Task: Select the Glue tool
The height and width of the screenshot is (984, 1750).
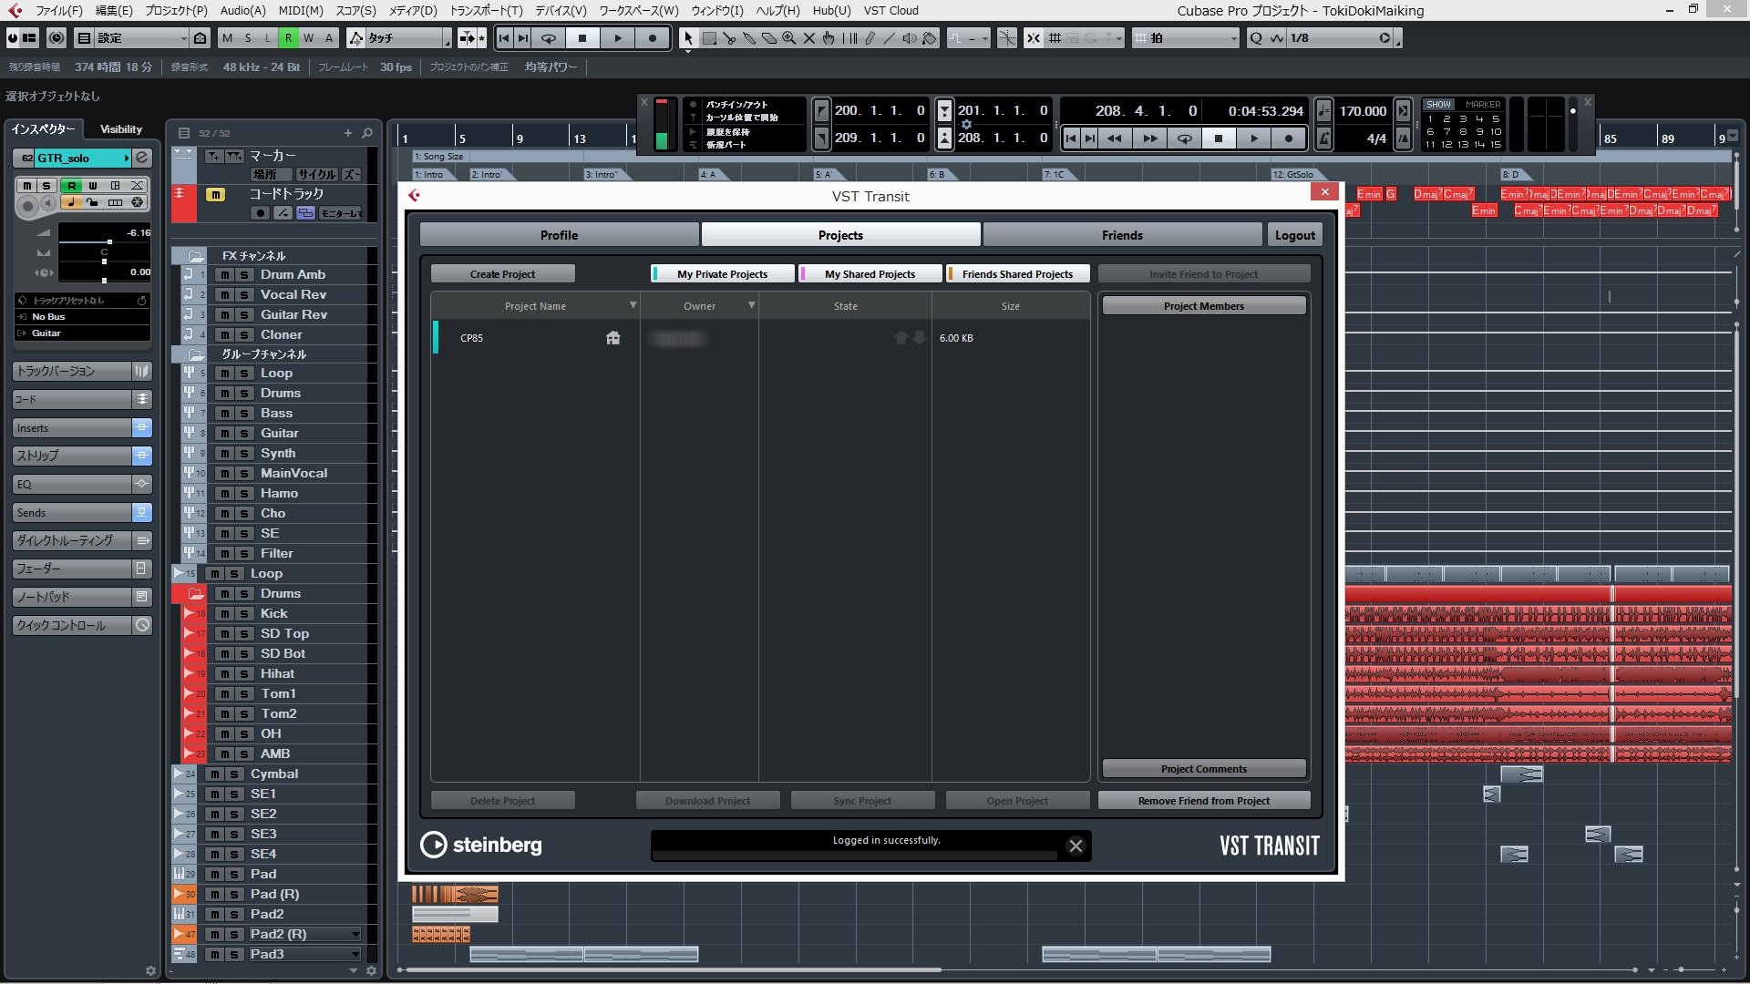Action: click(749, 38)
